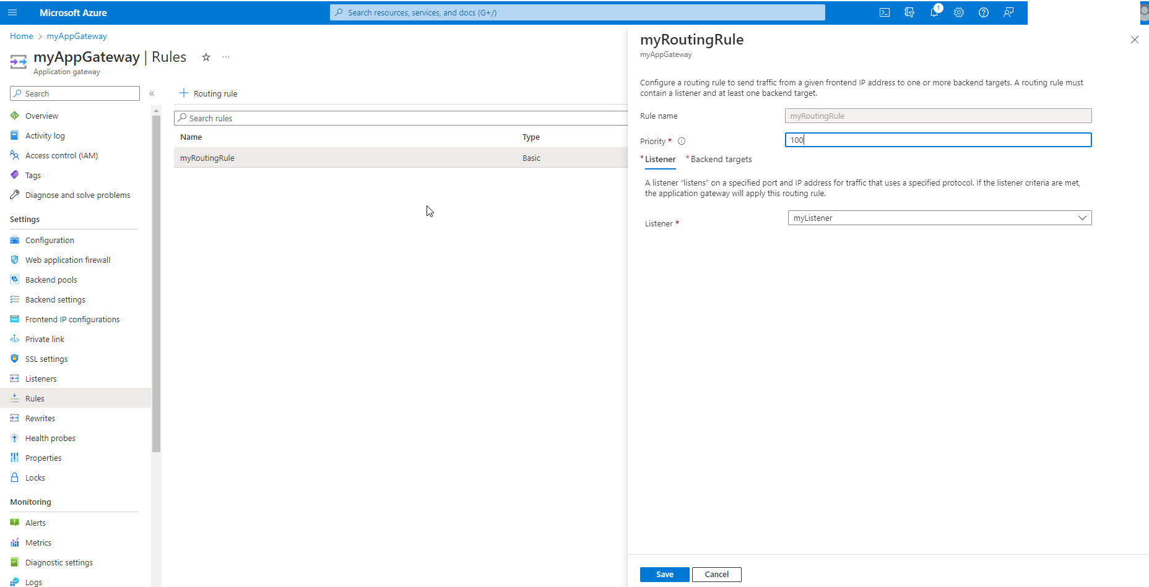Focus the Search rules field
Screen dimensions: 1149x587
click(401, 118)
